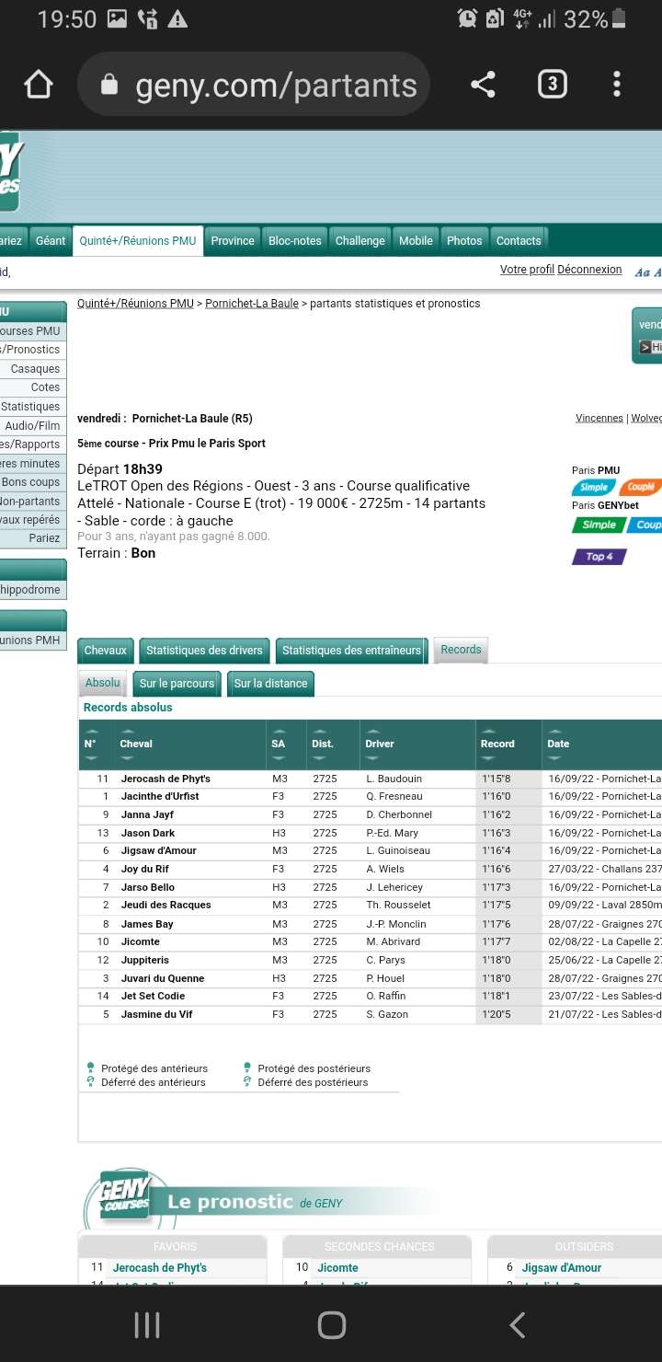The height and width of the screenshot is (1362, 662).
Task: Click the Votre profil link
Action: click(527, 270)
